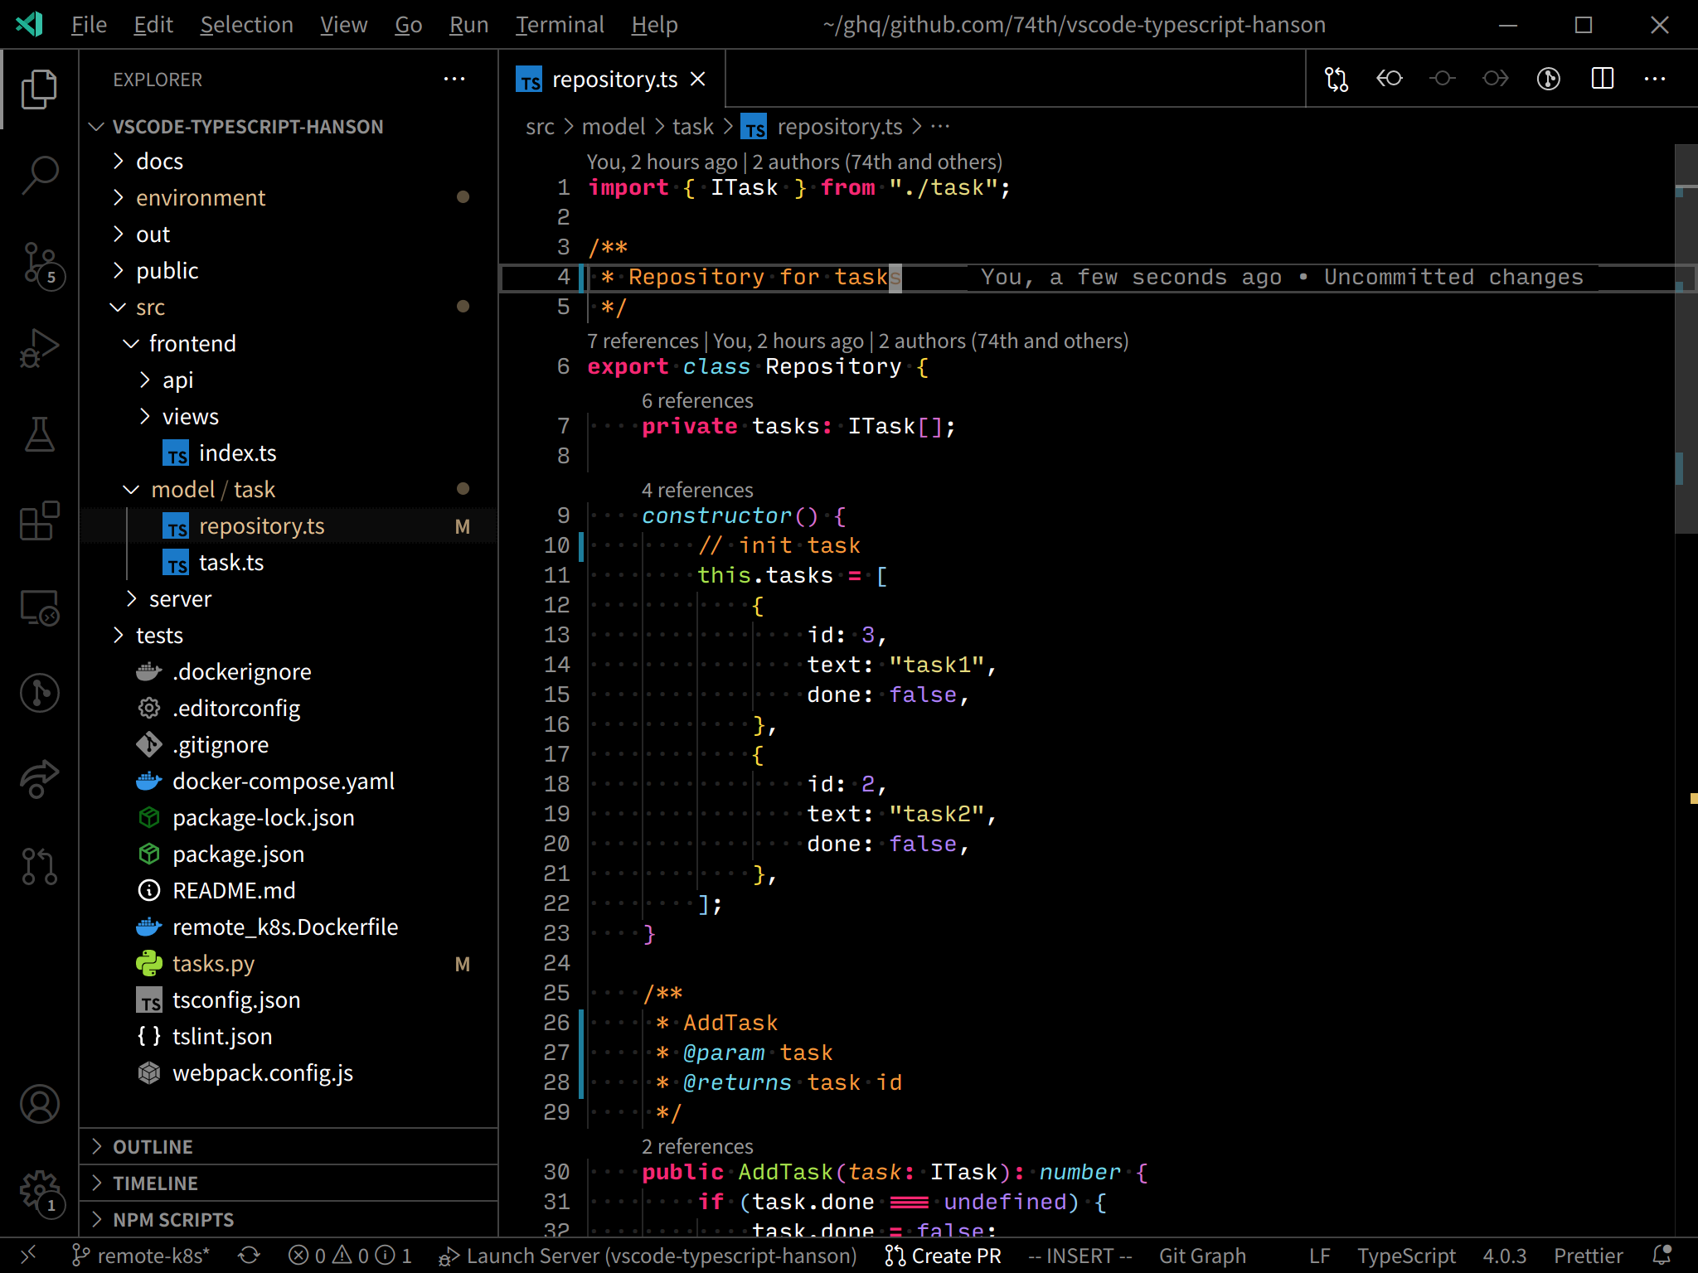Open the Selection menu
Image resolution: width=1698 pixels, height=1273 pixels.
click(246, 25)
